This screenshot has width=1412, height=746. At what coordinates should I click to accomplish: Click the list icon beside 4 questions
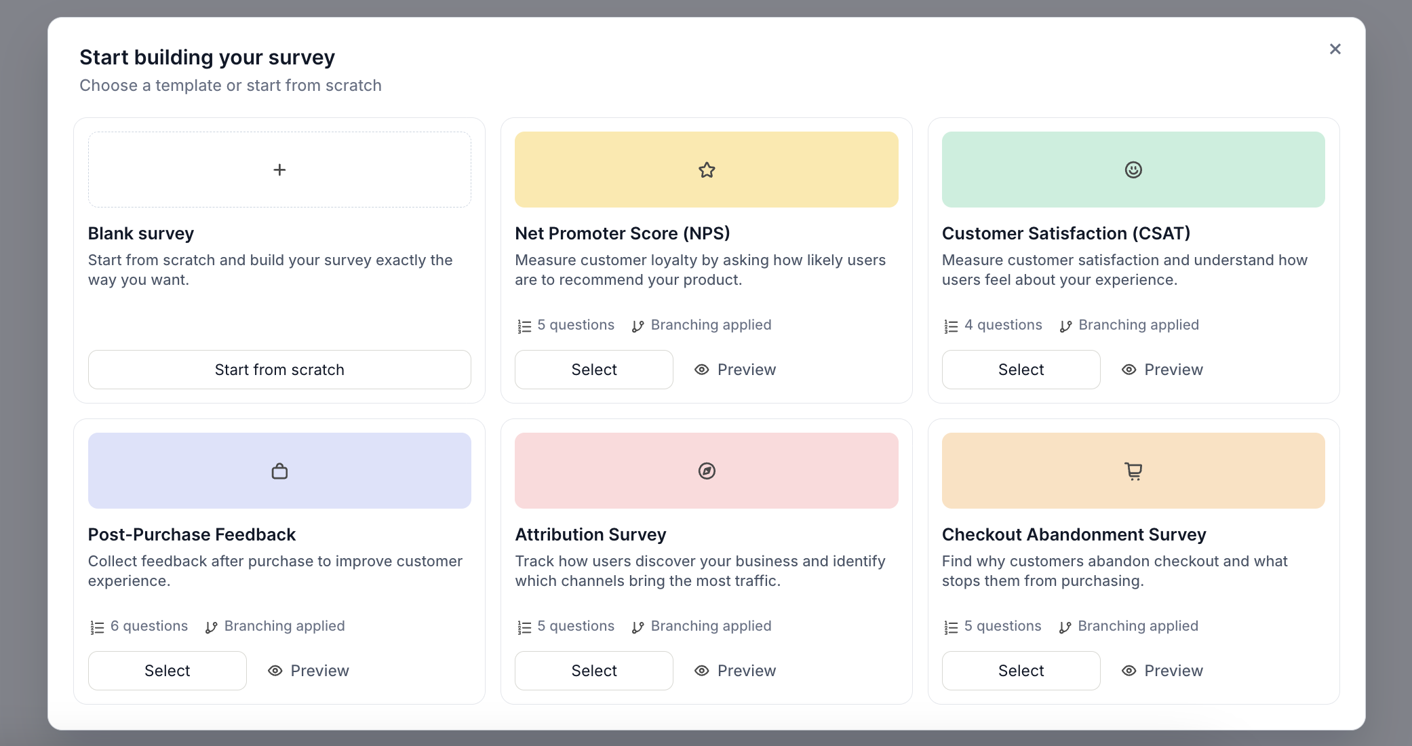click(x=951, y=326)
